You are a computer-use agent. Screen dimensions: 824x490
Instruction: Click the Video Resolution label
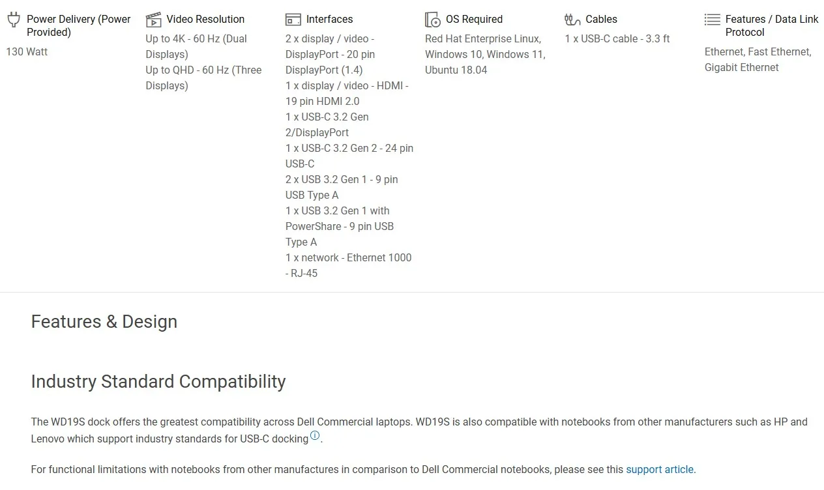pos(205,20)
